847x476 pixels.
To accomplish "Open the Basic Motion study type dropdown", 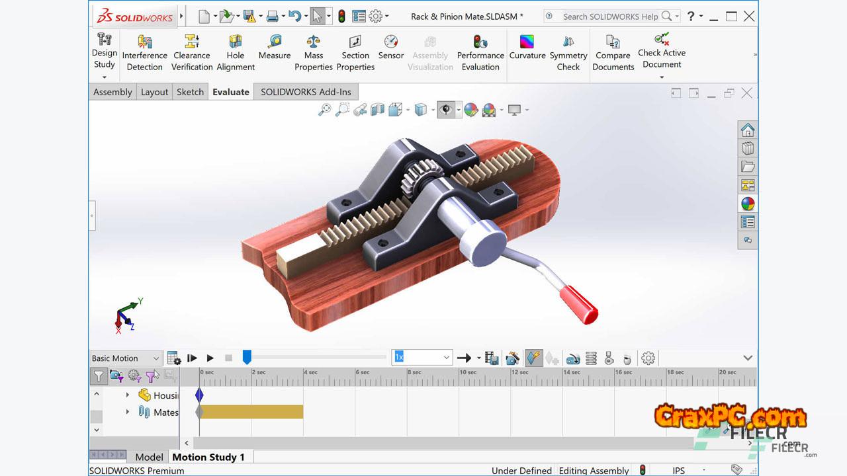I will [x=126, y=358].
